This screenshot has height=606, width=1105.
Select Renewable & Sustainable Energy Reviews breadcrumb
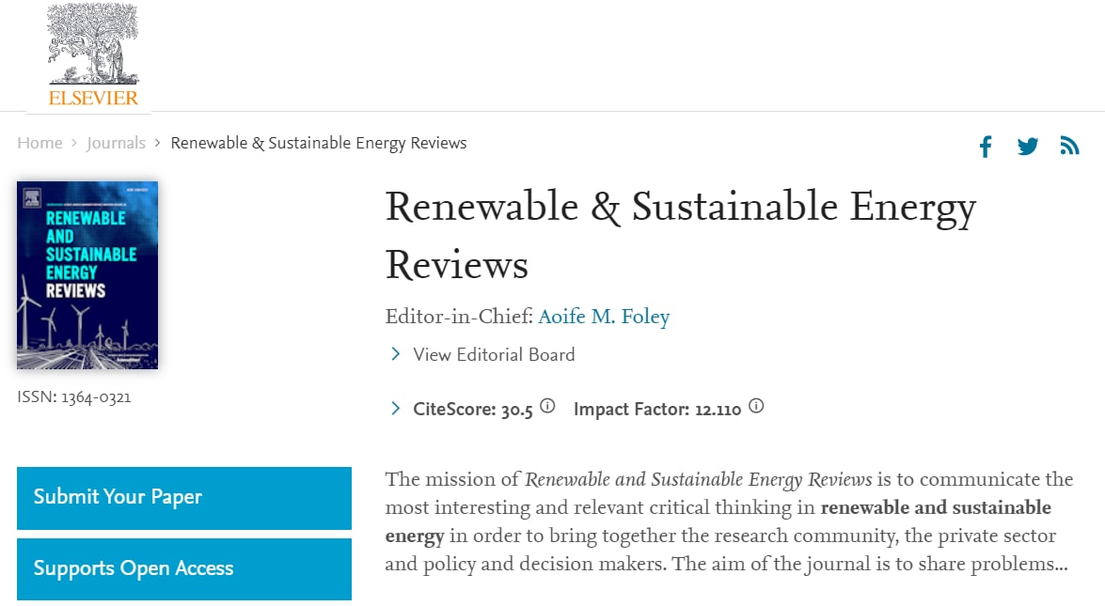coord(319,143)
